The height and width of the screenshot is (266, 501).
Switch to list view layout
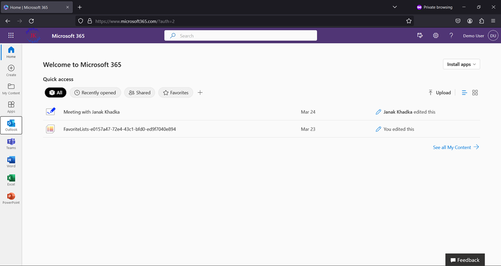(x=464, y=93)
